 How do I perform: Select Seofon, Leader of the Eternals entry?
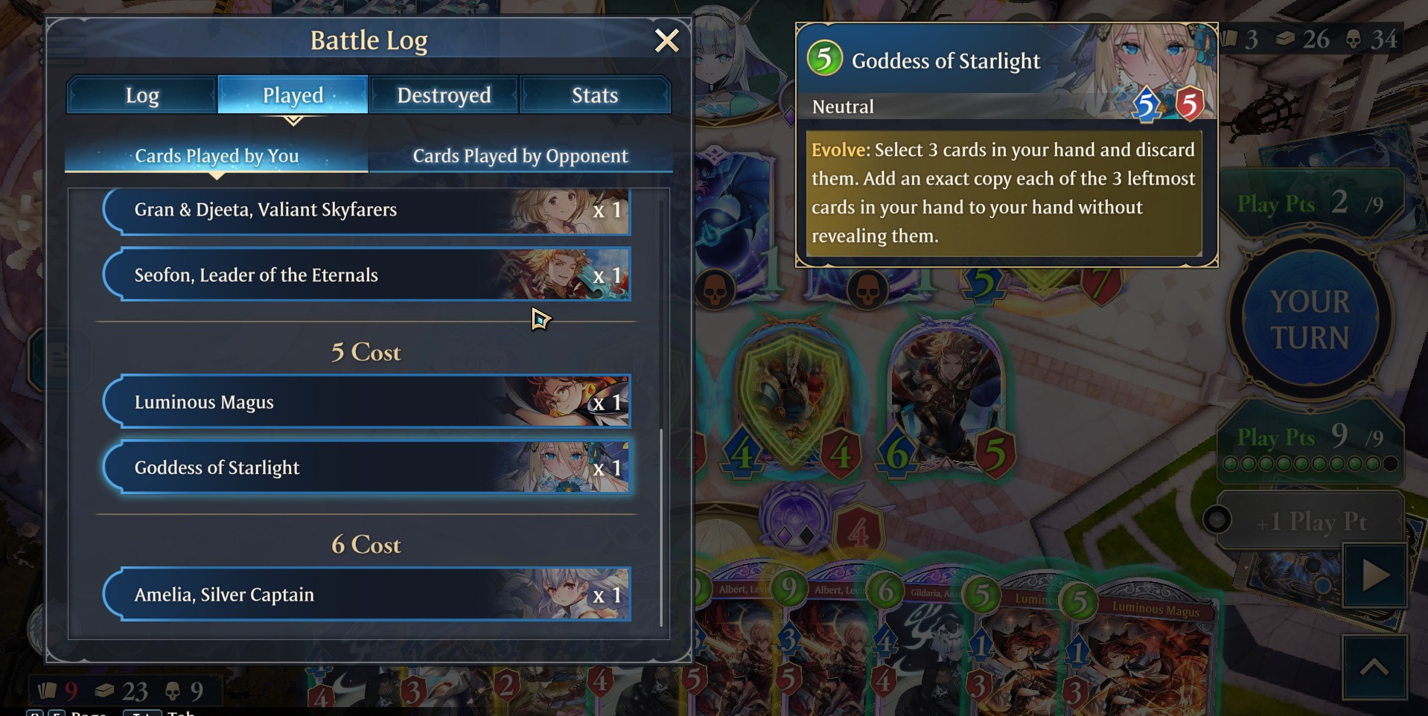click(366, 275)
